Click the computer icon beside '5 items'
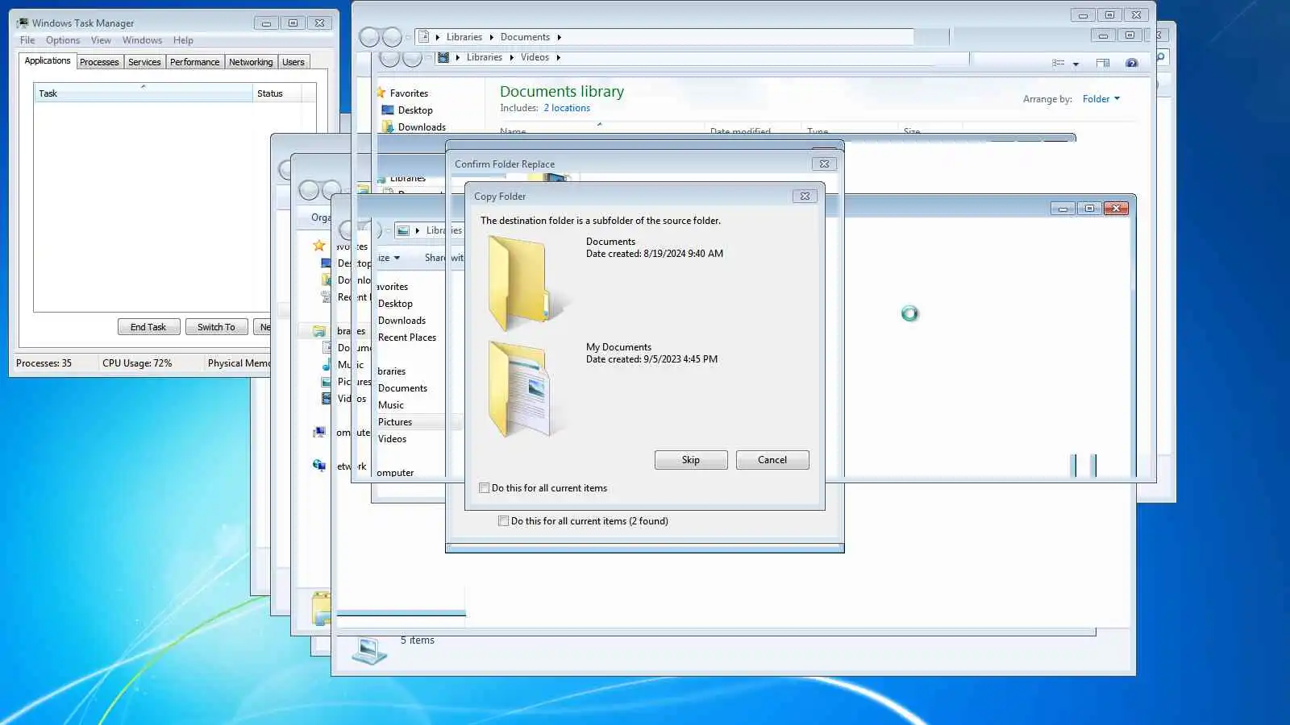 coord(369,649)
